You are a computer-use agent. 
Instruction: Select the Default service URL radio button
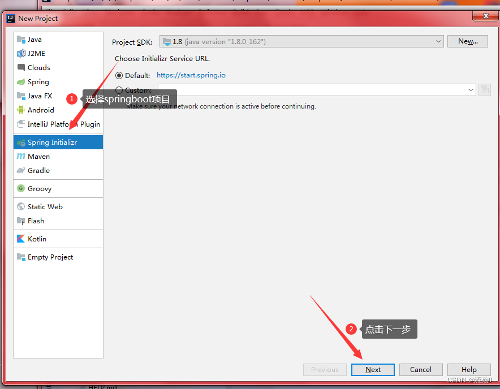[x=119, y=76]
